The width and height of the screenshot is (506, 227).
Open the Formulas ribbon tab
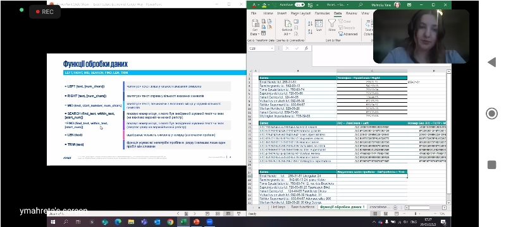click(x=322, y=13)
